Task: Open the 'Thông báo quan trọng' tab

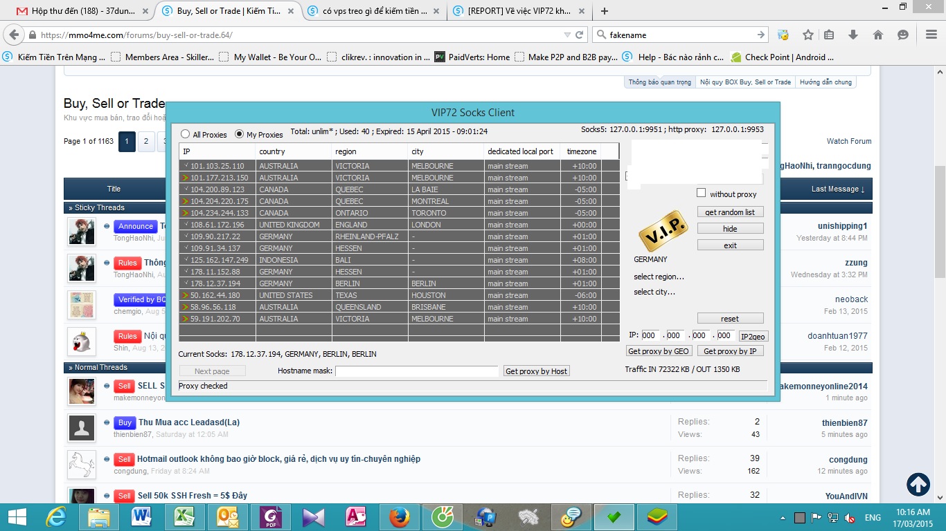Action: pos(659,82)
